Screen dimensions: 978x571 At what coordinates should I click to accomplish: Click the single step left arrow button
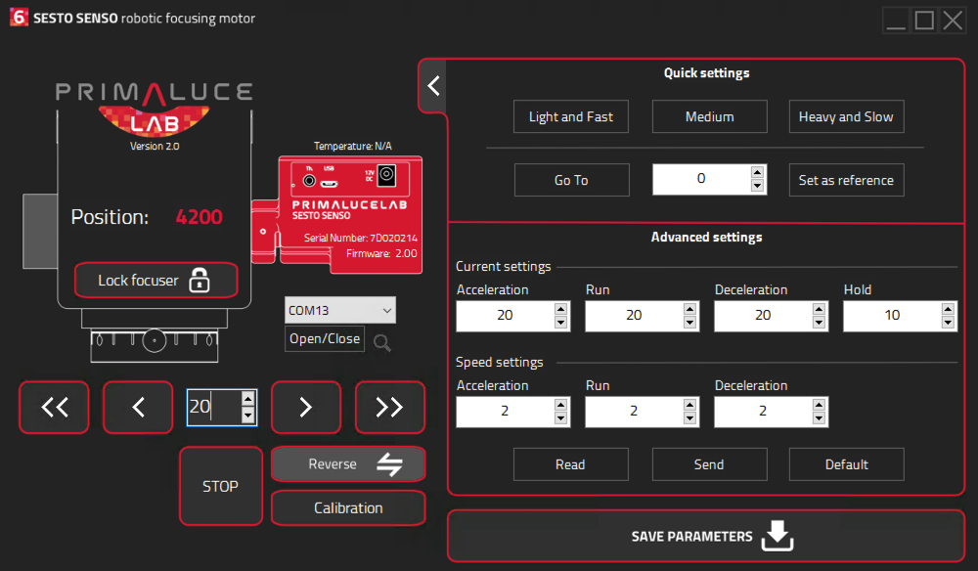(x=138, y=407)
